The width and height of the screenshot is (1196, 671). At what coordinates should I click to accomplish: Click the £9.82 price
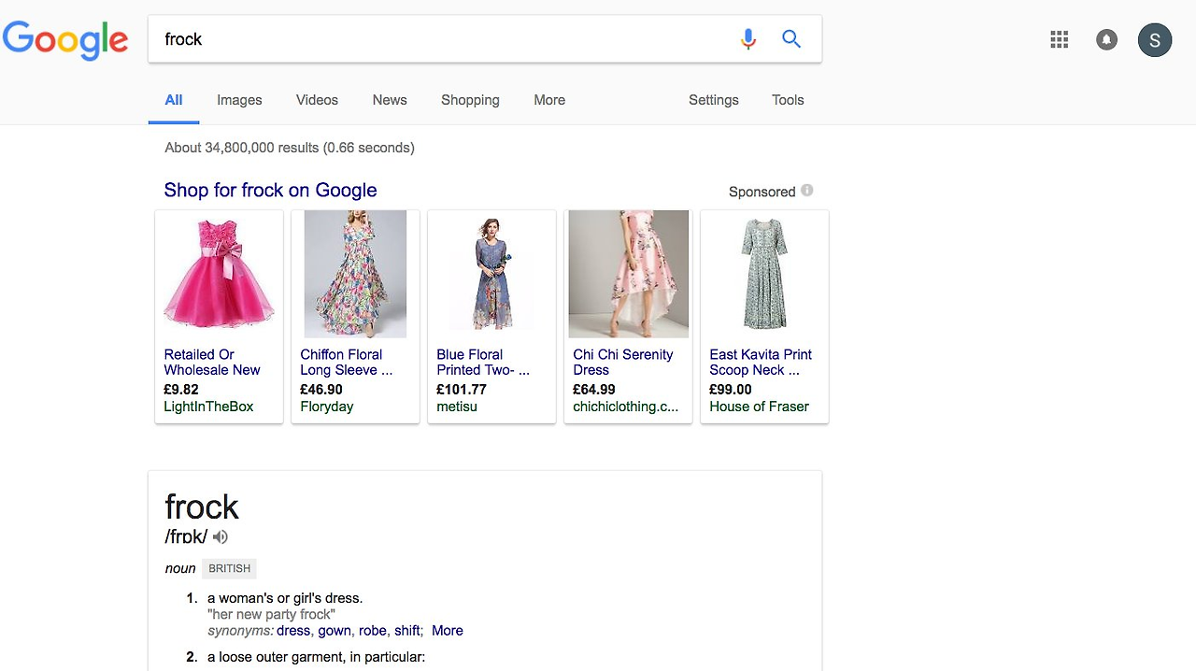[181, 390]
